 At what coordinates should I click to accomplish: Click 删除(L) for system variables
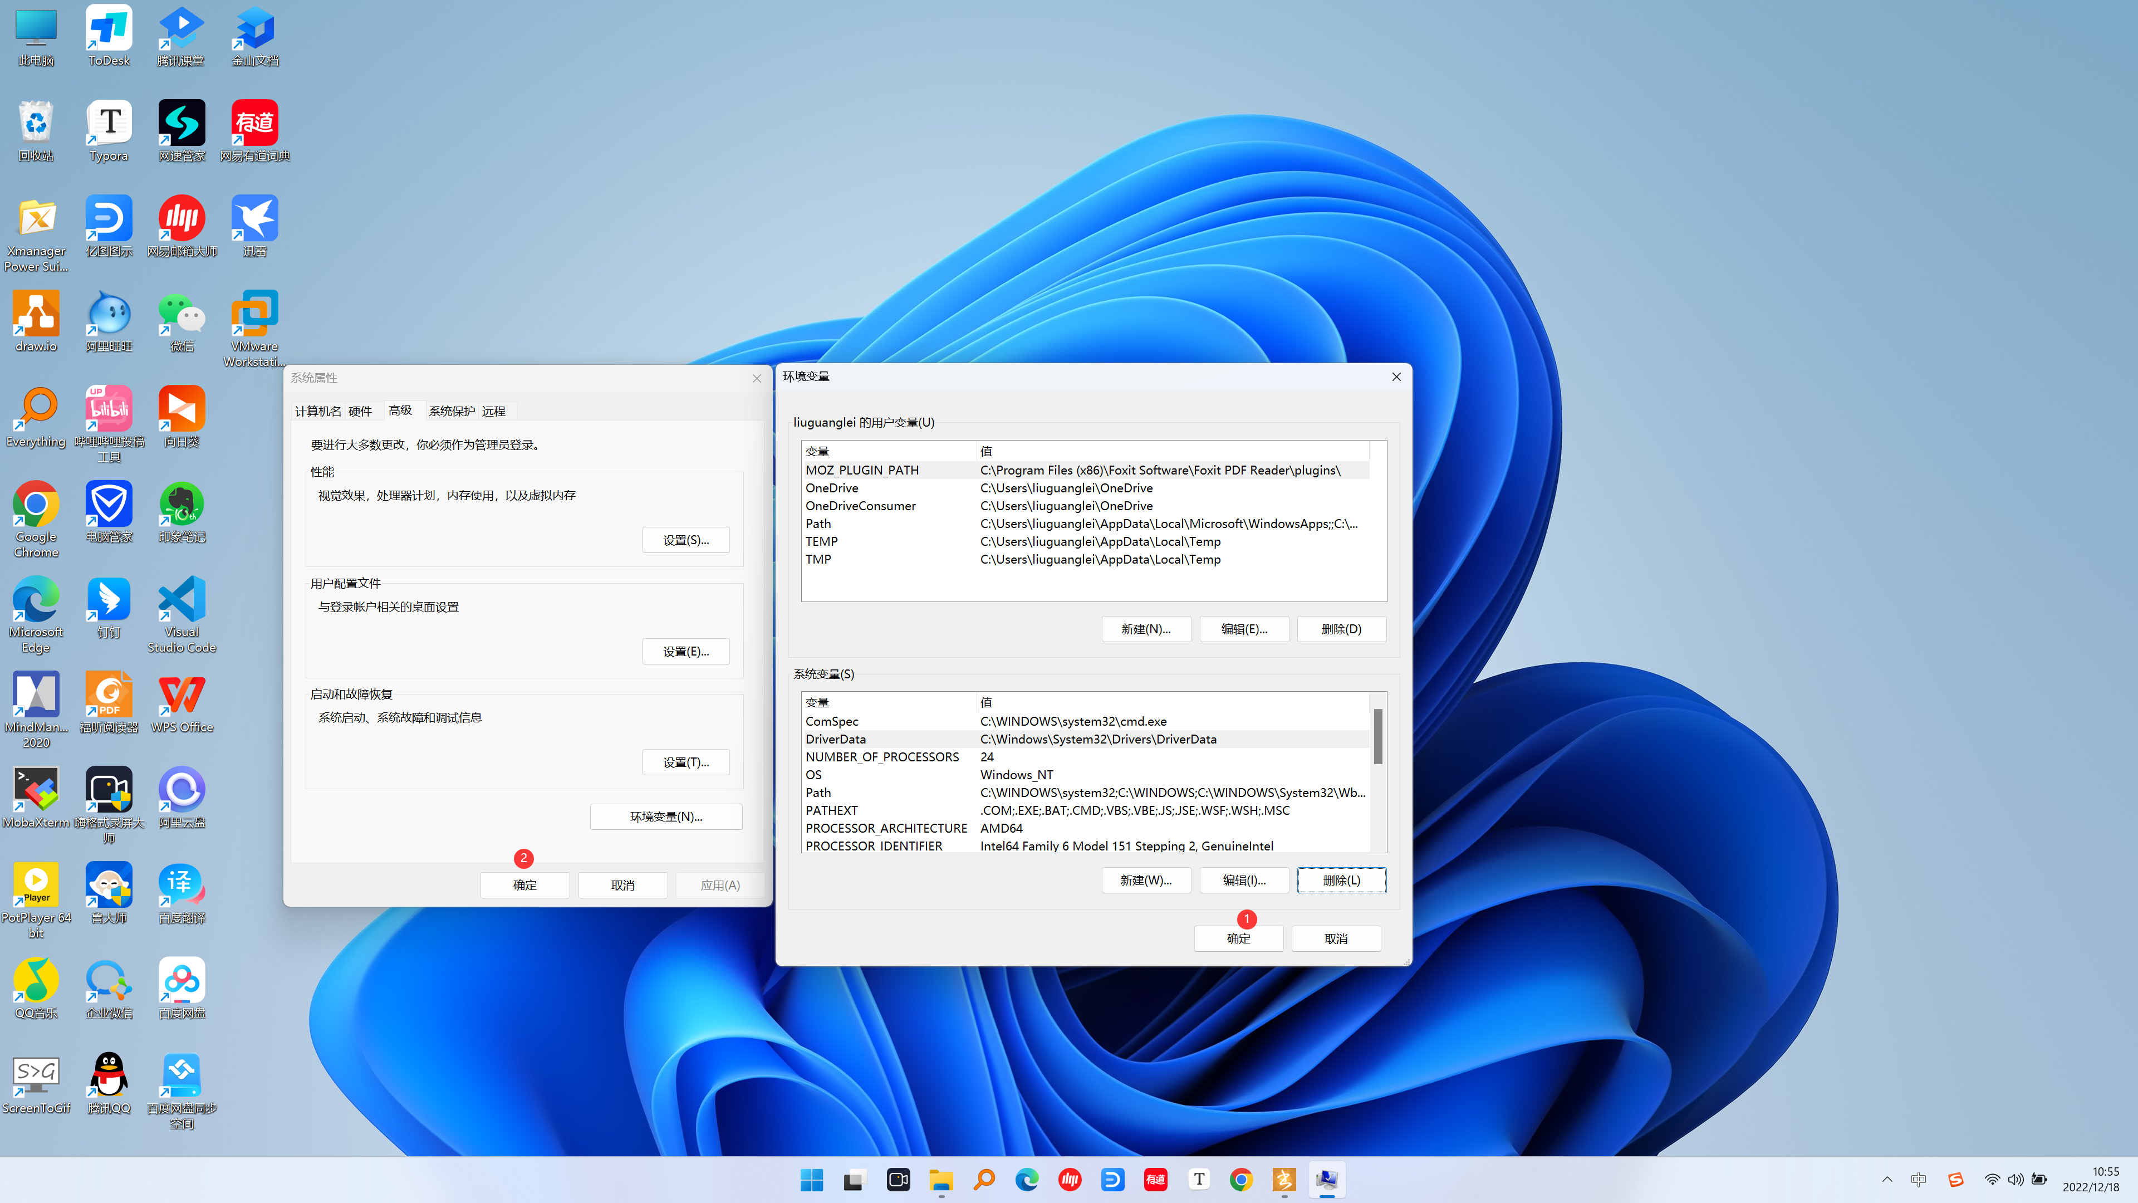point(1341,880)
